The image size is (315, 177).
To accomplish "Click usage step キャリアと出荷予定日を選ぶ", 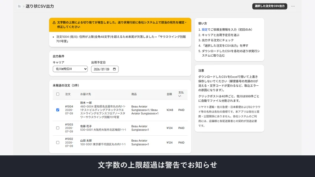I will click(220, 35).
